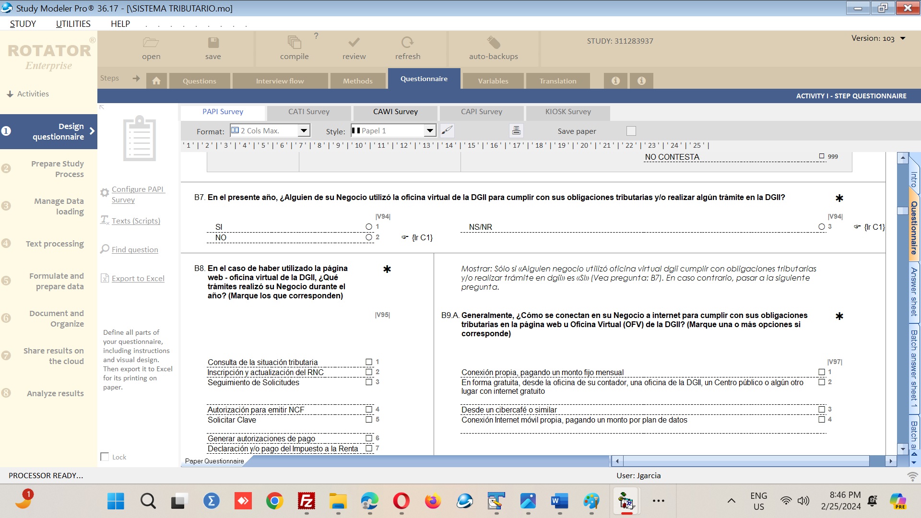
Task: Click the auto-backups tag icon
Action: tap(493, 43)
